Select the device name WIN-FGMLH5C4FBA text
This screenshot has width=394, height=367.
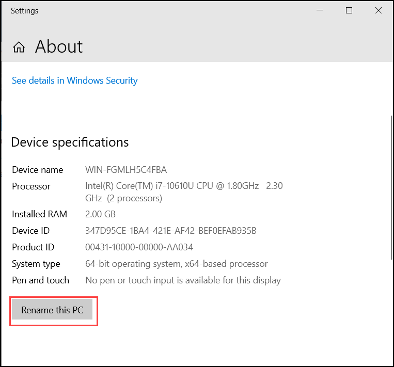pyautogui.click(x=126, y=170)
